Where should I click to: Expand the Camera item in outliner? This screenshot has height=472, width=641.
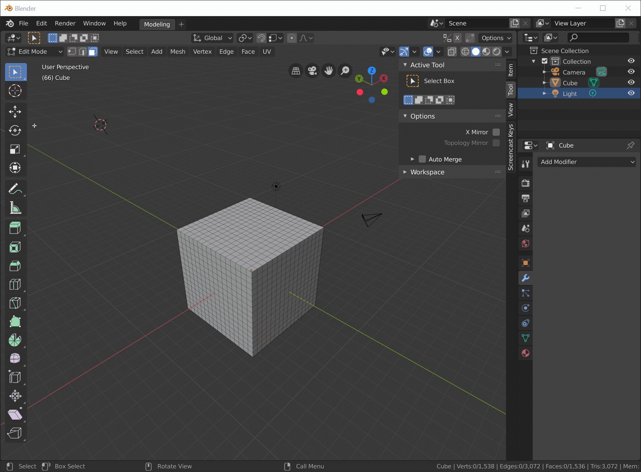(545, 72)
